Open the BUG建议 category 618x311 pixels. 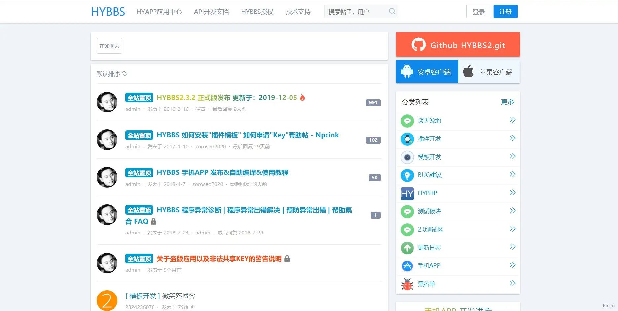click(429, 175)
